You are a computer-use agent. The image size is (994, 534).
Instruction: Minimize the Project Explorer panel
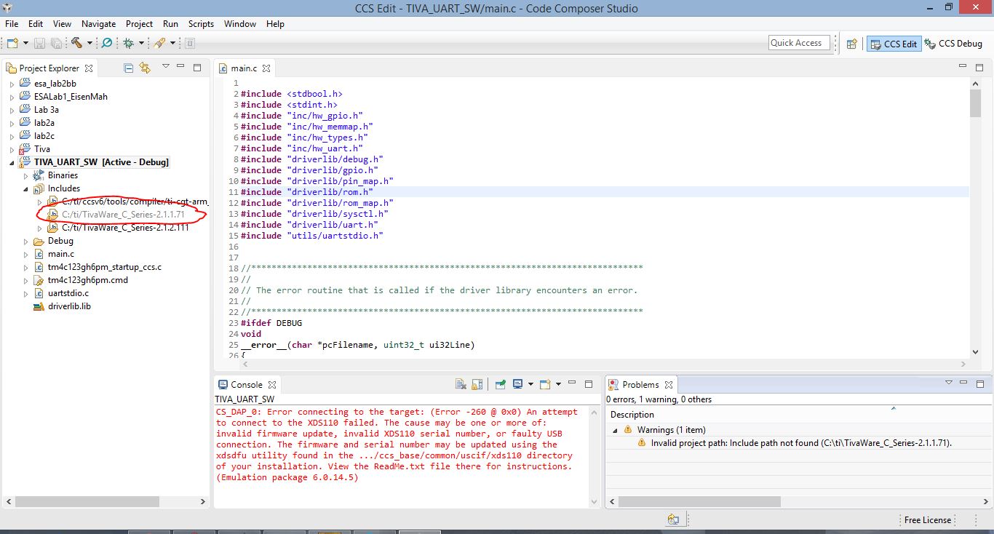click(181, 67)
